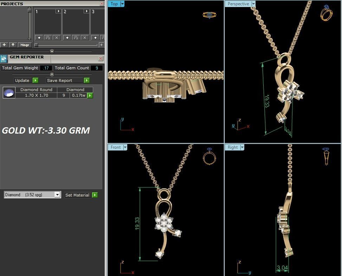Click the ring orientation icon in the Perspective viewport
Screen dimensions: 342x276
point(327,13)
